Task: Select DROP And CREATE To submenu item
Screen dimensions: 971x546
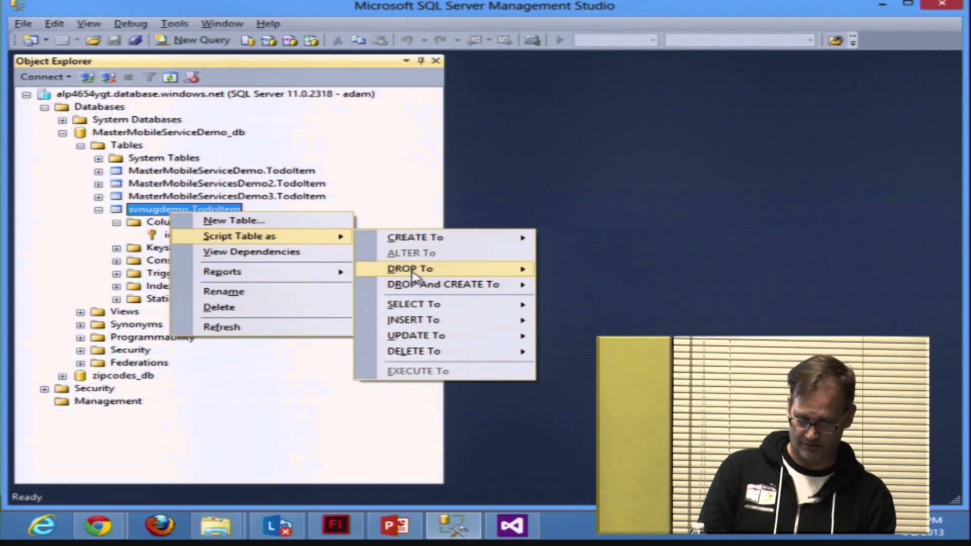Action: click(445, 284)
